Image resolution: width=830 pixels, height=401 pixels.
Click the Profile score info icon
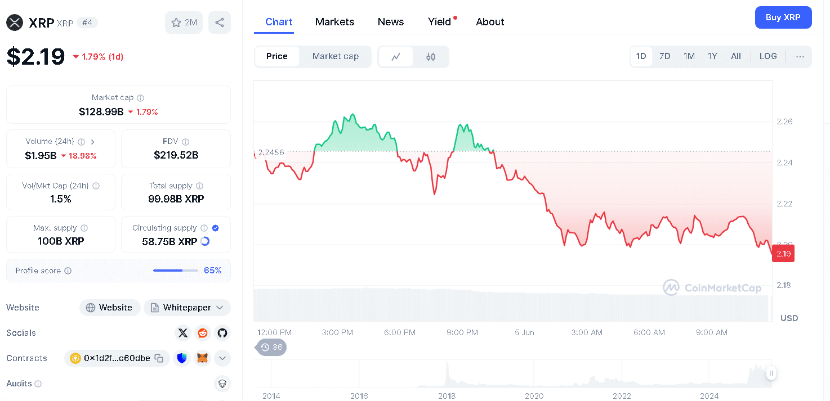68,271
